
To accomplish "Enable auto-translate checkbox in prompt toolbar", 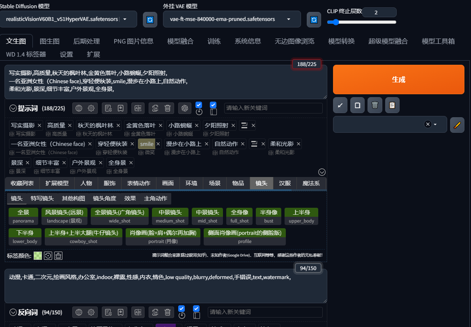I will coord(198,104).
